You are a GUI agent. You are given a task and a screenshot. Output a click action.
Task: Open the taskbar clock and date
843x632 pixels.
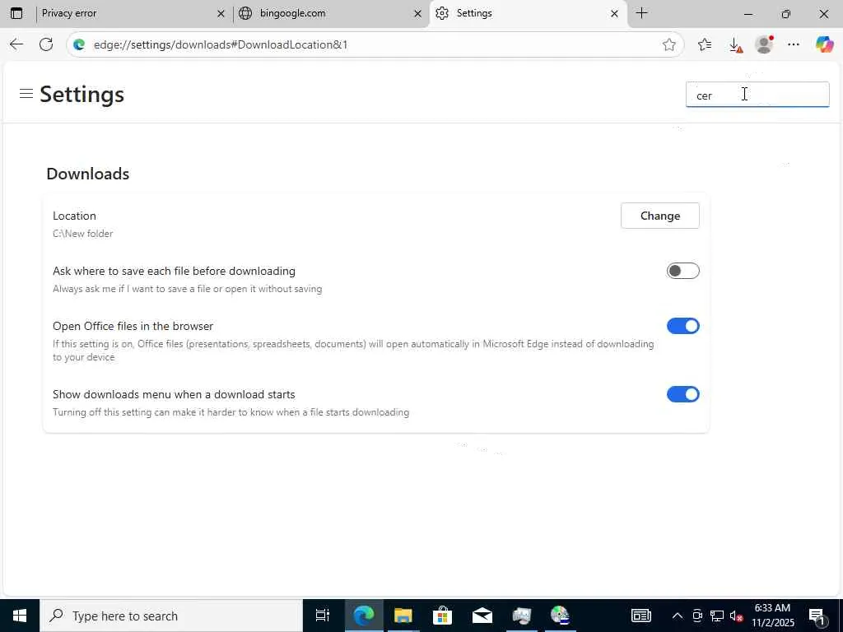click(772, 616)
